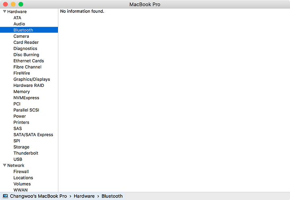The height and width of the screenshot is (200, 290).
Task: Click Bluetooth in the path bar
Action: tap(112, 196)
